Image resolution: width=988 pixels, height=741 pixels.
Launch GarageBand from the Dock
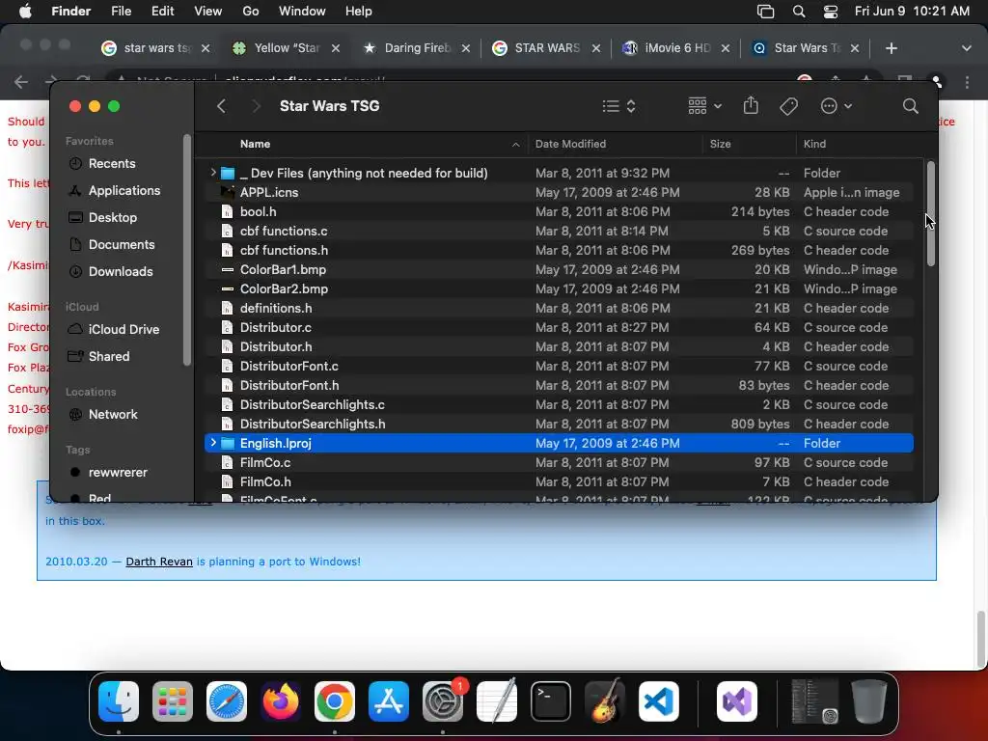click(x=605, y=701)
